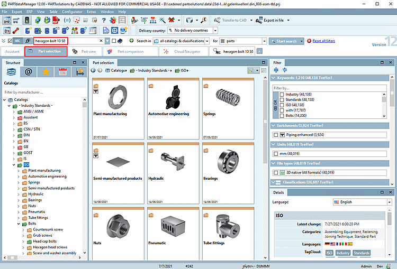Open the Configurator menu
This screenshot has width=397, height=269.
point(72,11)
